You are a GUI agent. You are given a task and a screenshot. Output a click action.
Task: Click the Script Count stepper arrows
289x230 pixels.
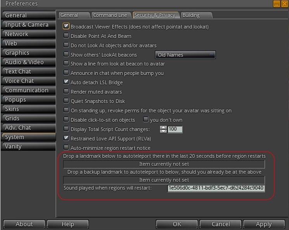163,129
